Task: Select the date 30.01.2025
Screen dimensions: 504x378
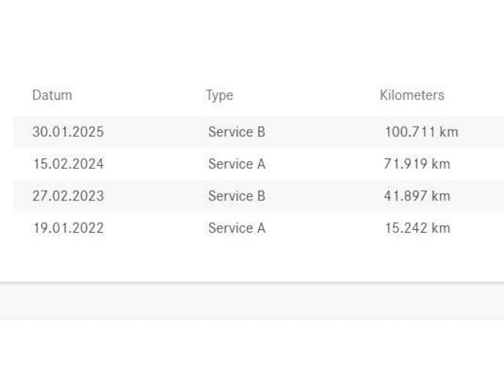Action: click(68, 133)
